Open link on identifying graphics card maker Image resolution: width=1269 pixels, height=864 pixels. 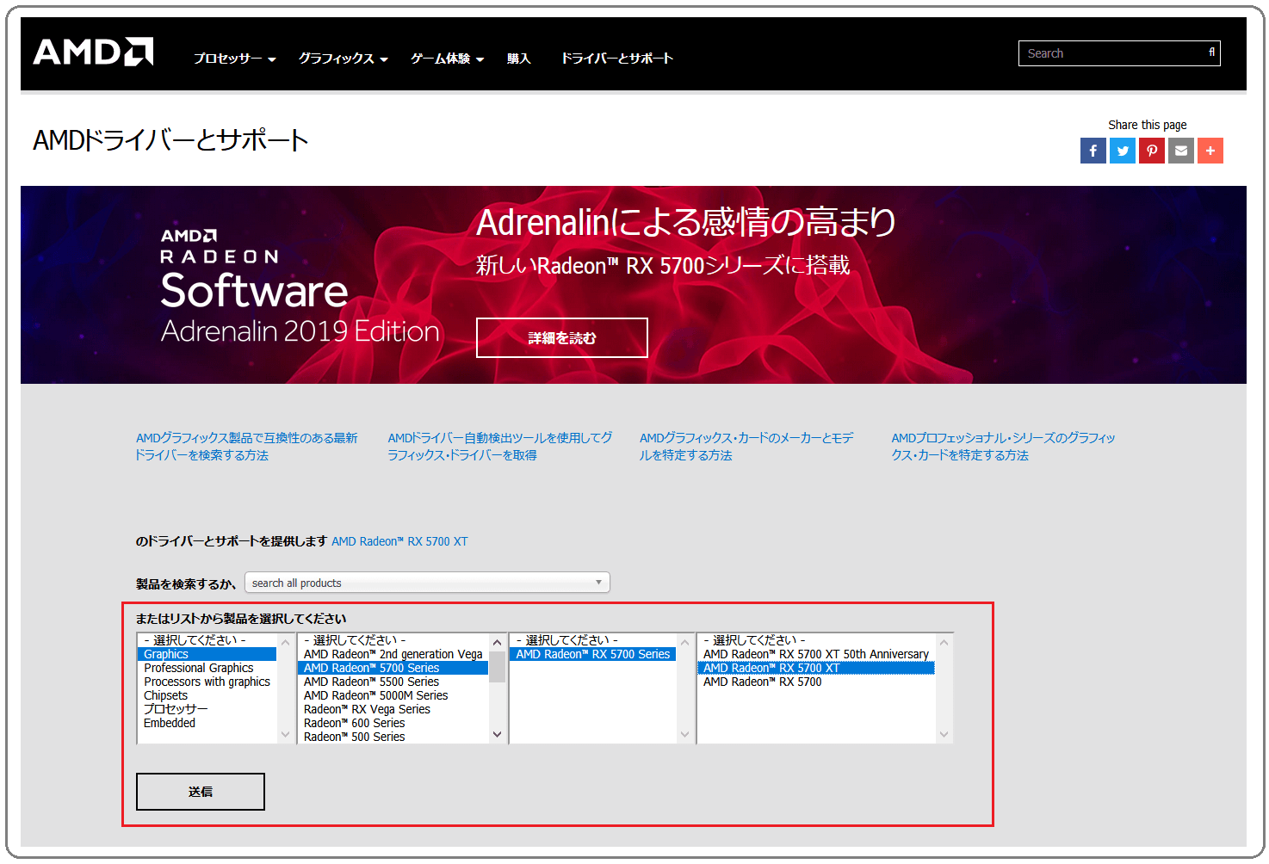[746, 447]
